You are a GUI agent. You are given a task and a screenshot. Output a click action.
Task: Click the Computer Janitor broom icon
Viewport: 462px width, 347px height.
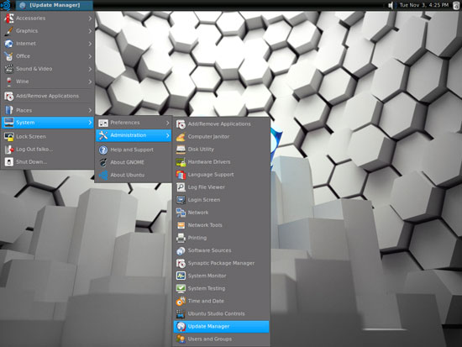click(x=181, y=136)
